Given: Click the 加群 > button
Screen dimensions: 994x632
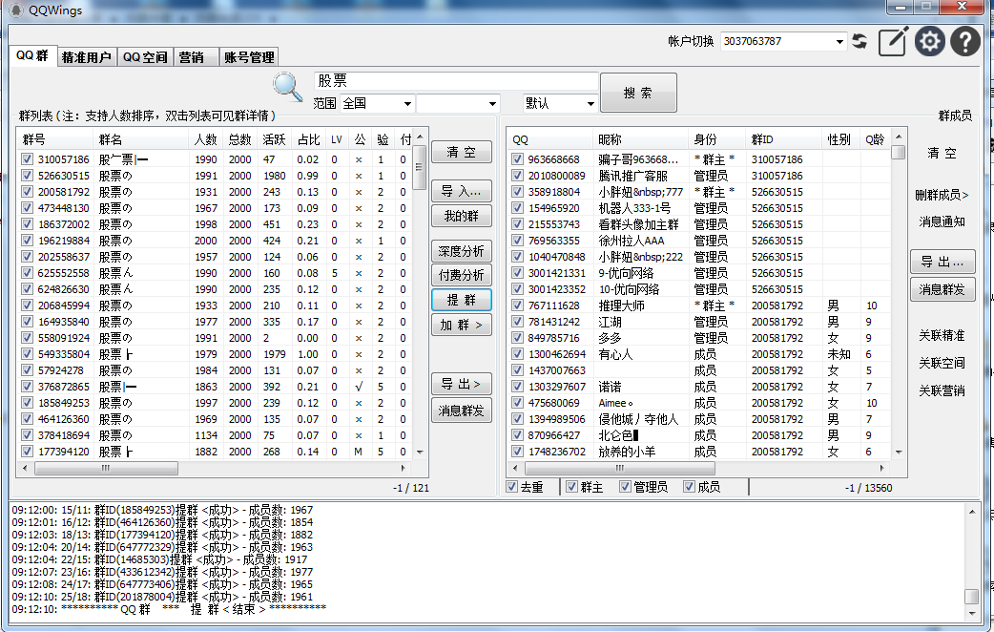Looking at the screenshot, I should click(x=461, y=325).
